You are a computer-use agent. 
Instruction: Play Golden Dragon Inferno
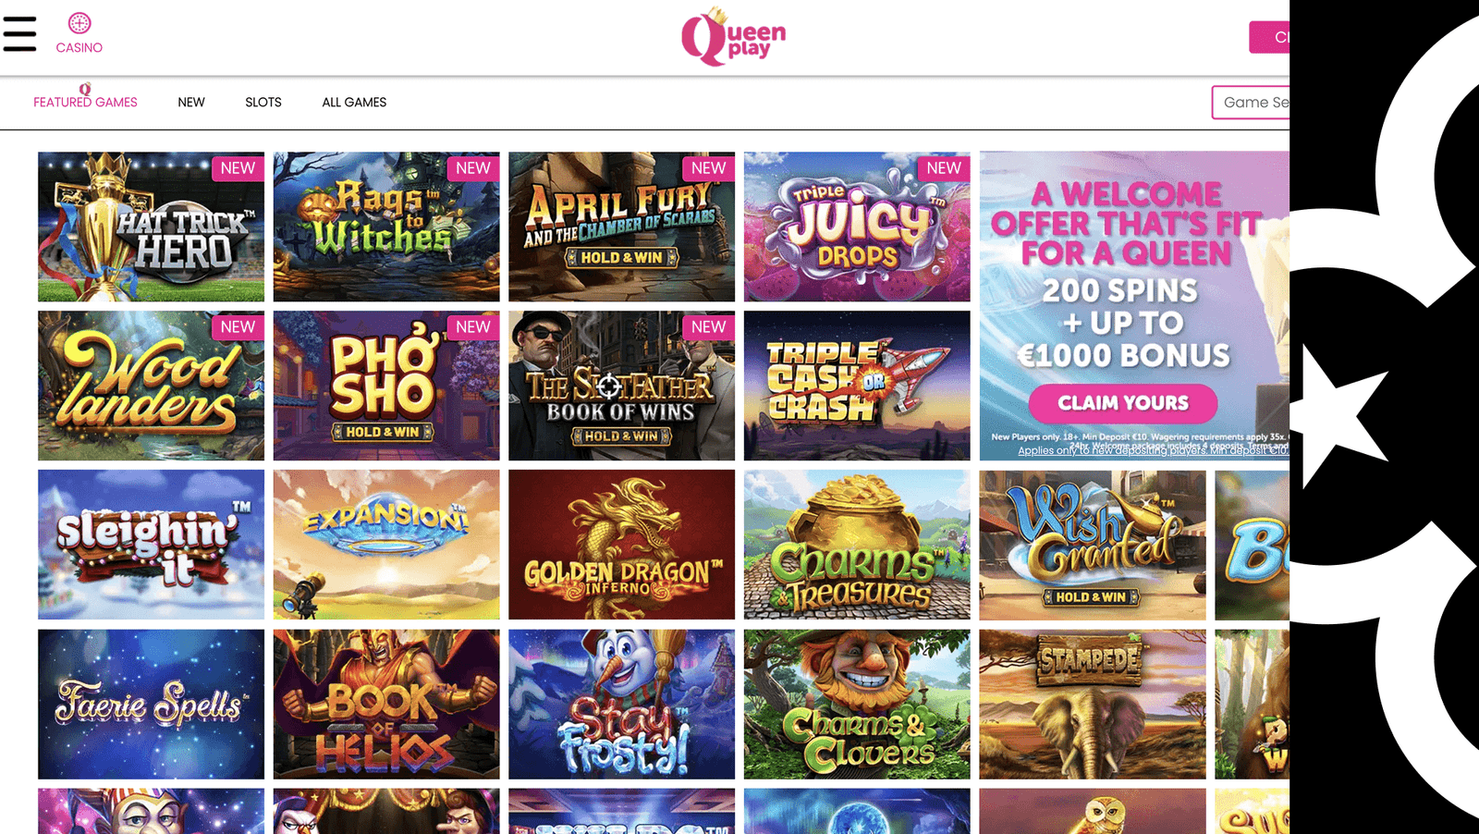click(621, 545)
